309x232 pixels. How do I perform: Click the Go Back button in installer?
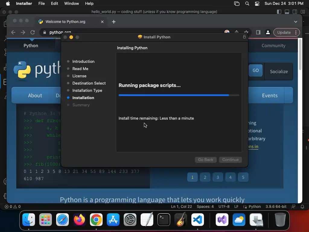coord(206,159)
